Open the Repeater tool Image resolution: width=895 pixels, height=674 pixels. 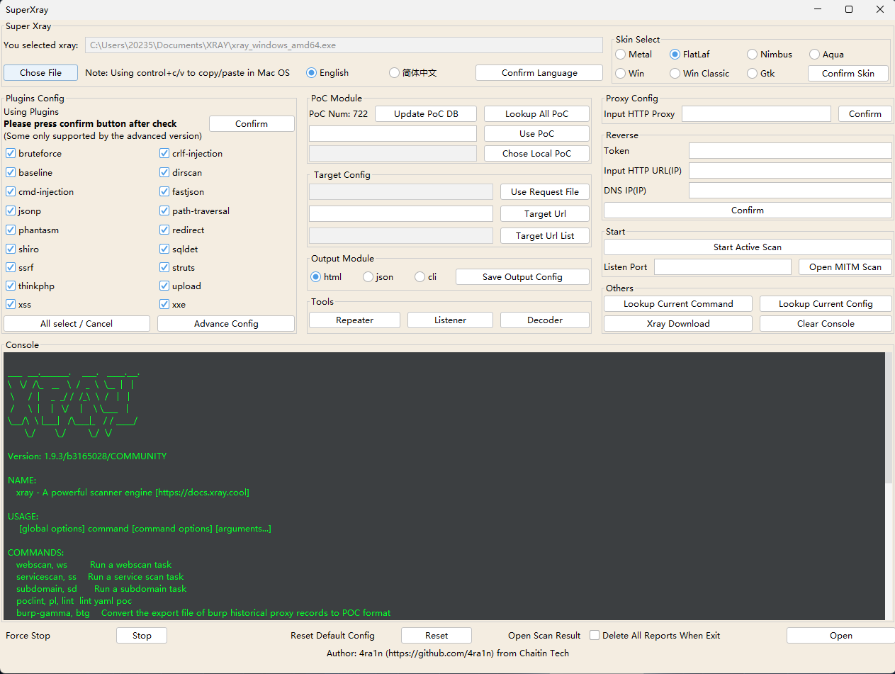pyautogui.click(x=354, y=320)
